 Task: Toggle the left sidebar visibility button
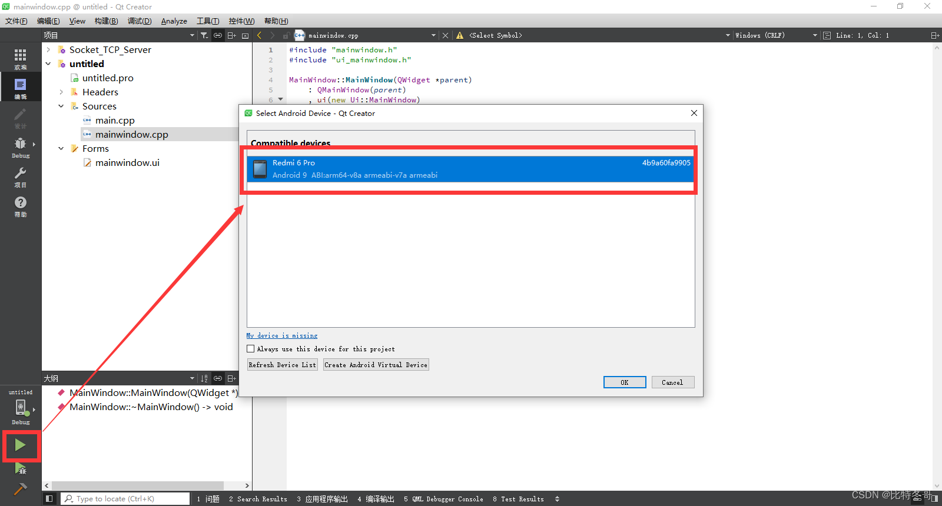point(49,498)
